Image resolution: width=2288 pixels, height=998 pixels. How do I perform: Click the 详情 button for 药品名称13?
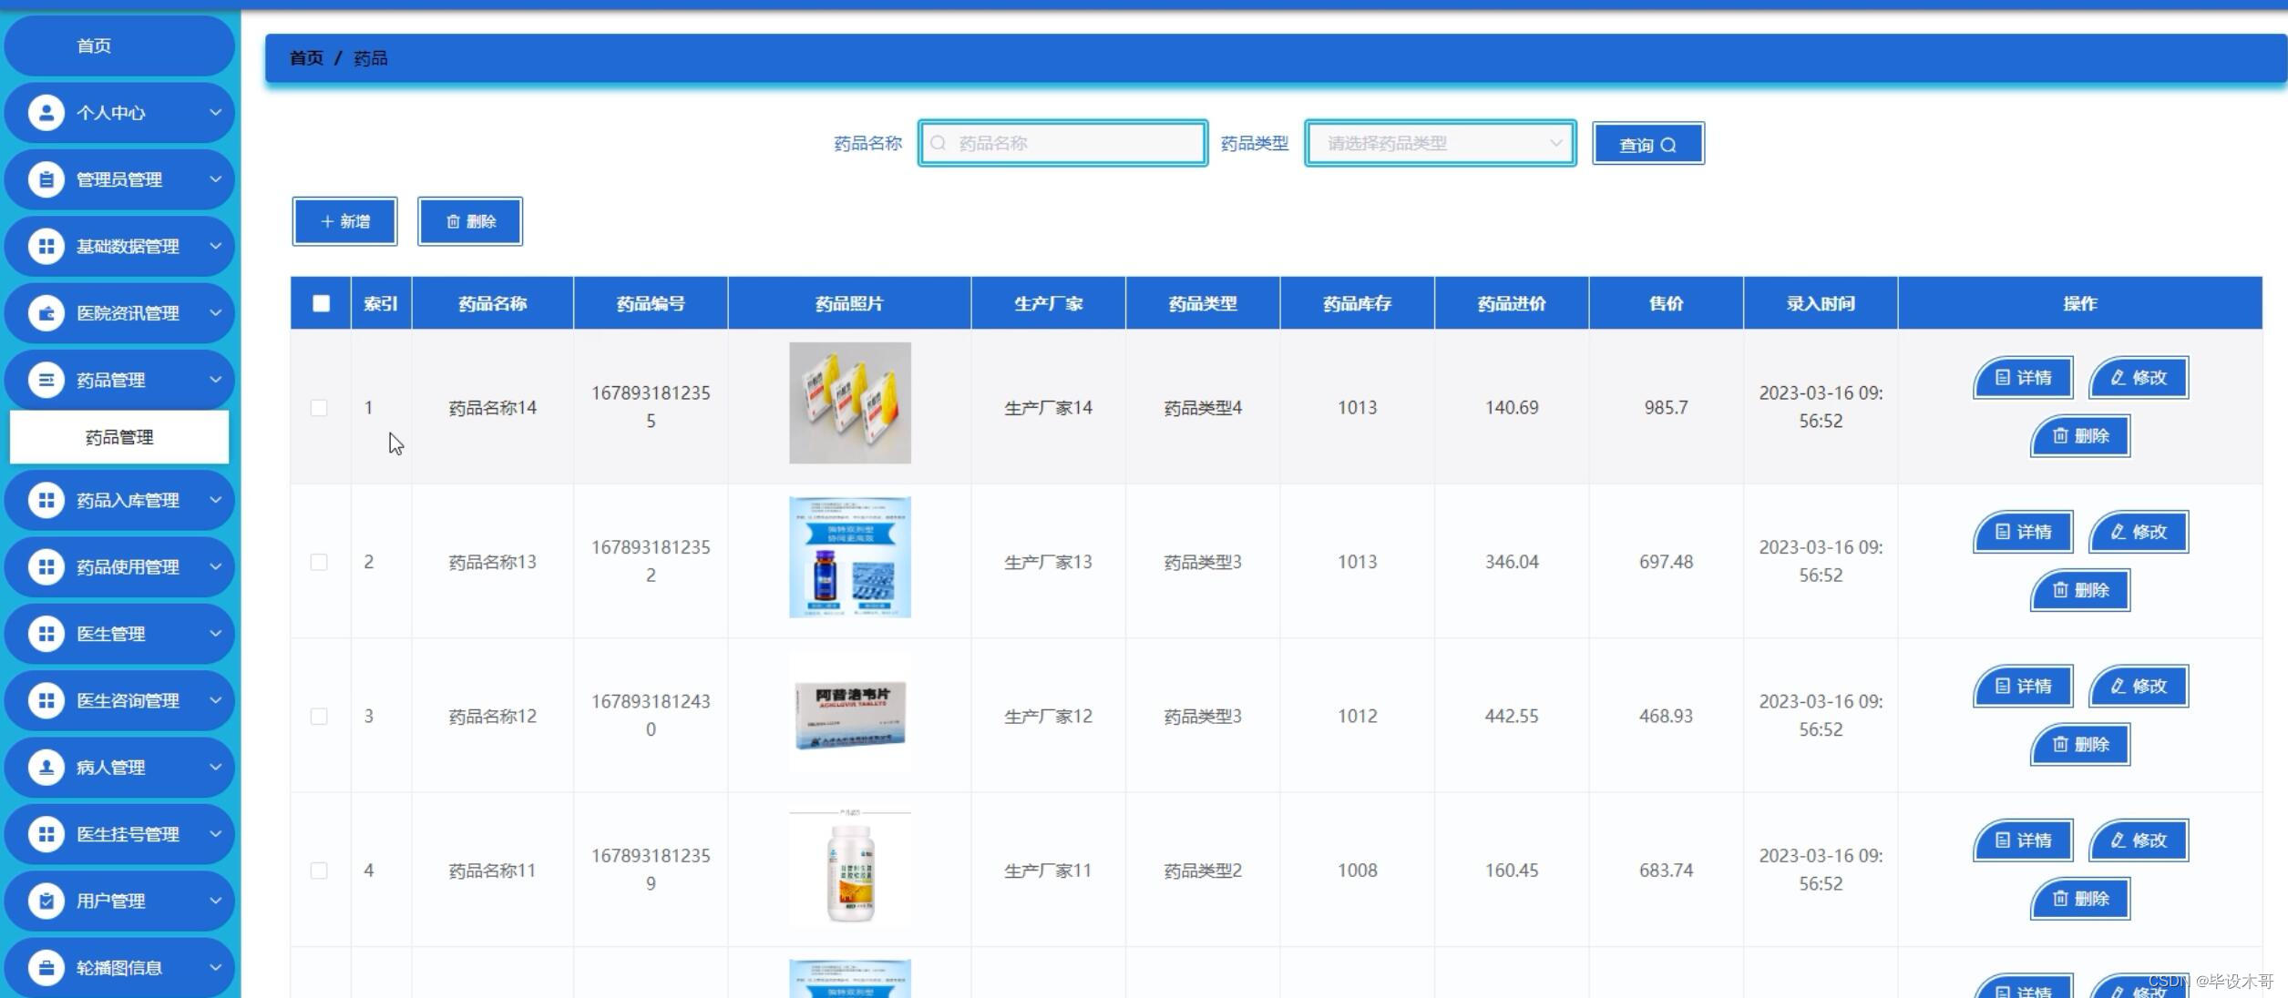(x=2024, y=532)
